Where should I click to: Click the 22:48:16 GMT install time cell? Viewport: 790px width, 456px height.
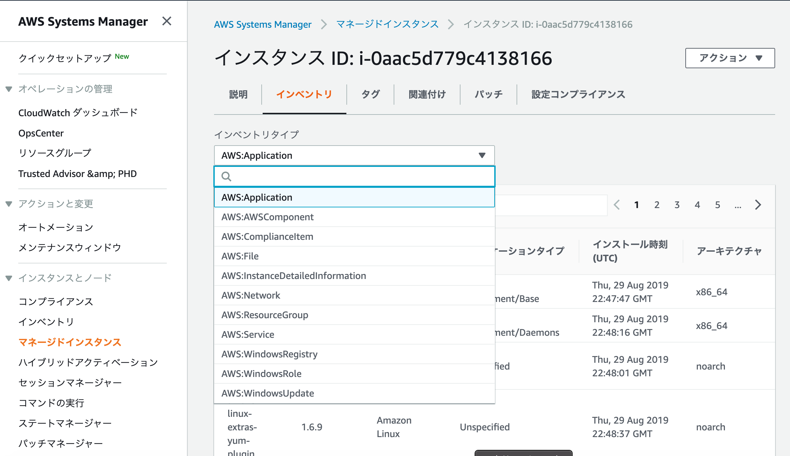630,326
